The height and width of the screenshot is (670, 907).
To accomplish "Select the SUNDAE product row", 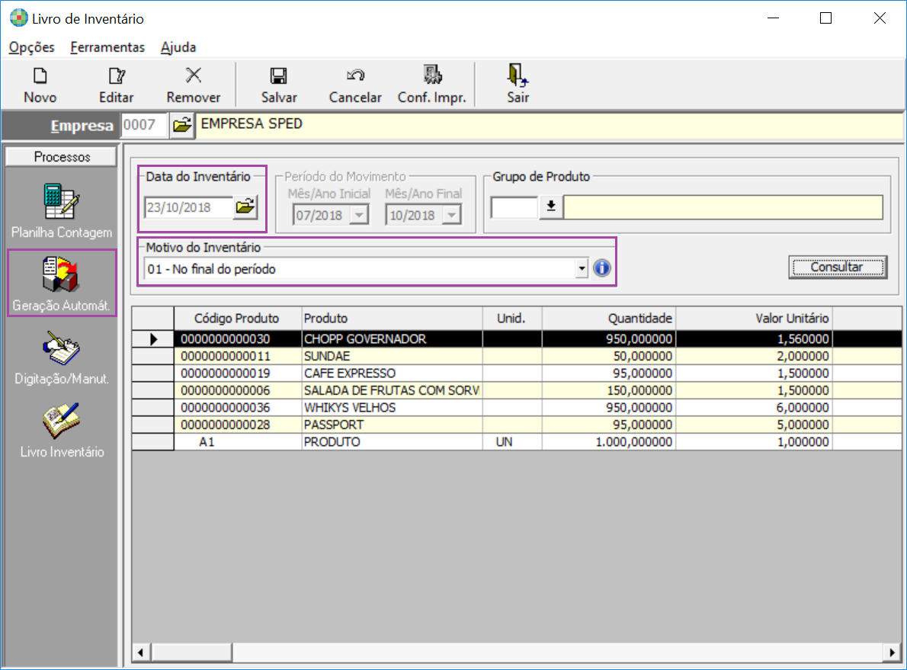I will point(328,357).
